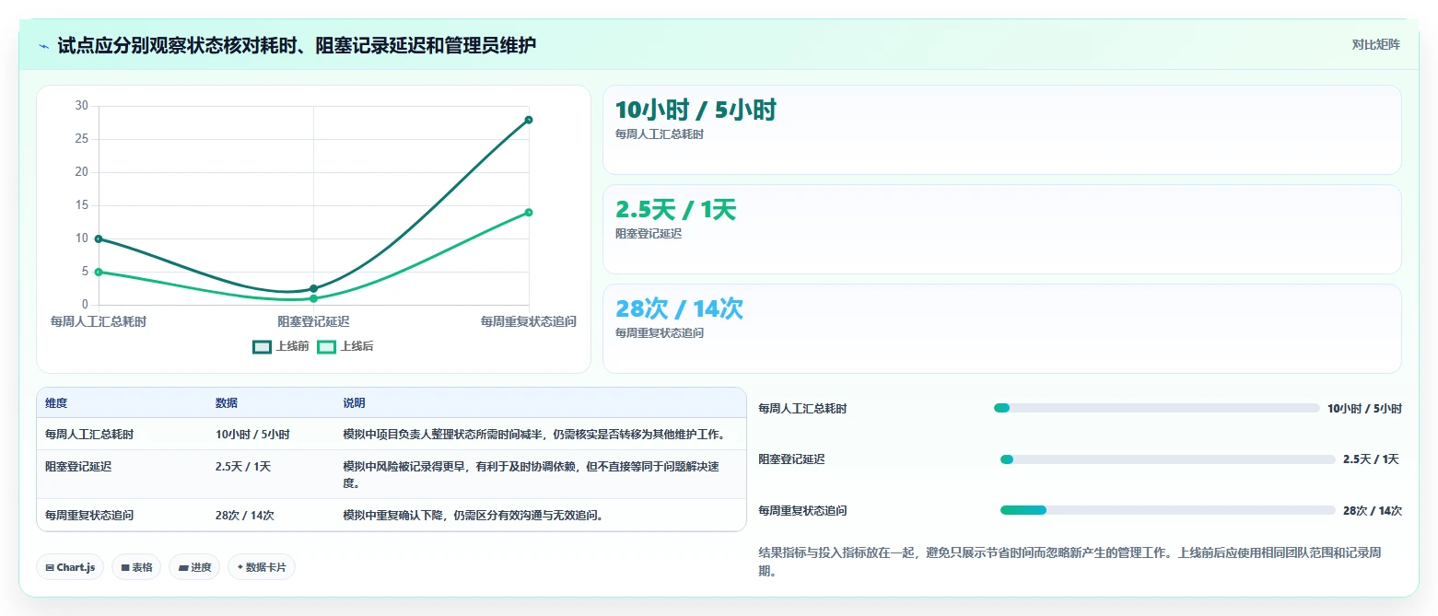This screenshot has width=1438, height=616.
Task: Select the 表格 chip
Action: [136, 567]
